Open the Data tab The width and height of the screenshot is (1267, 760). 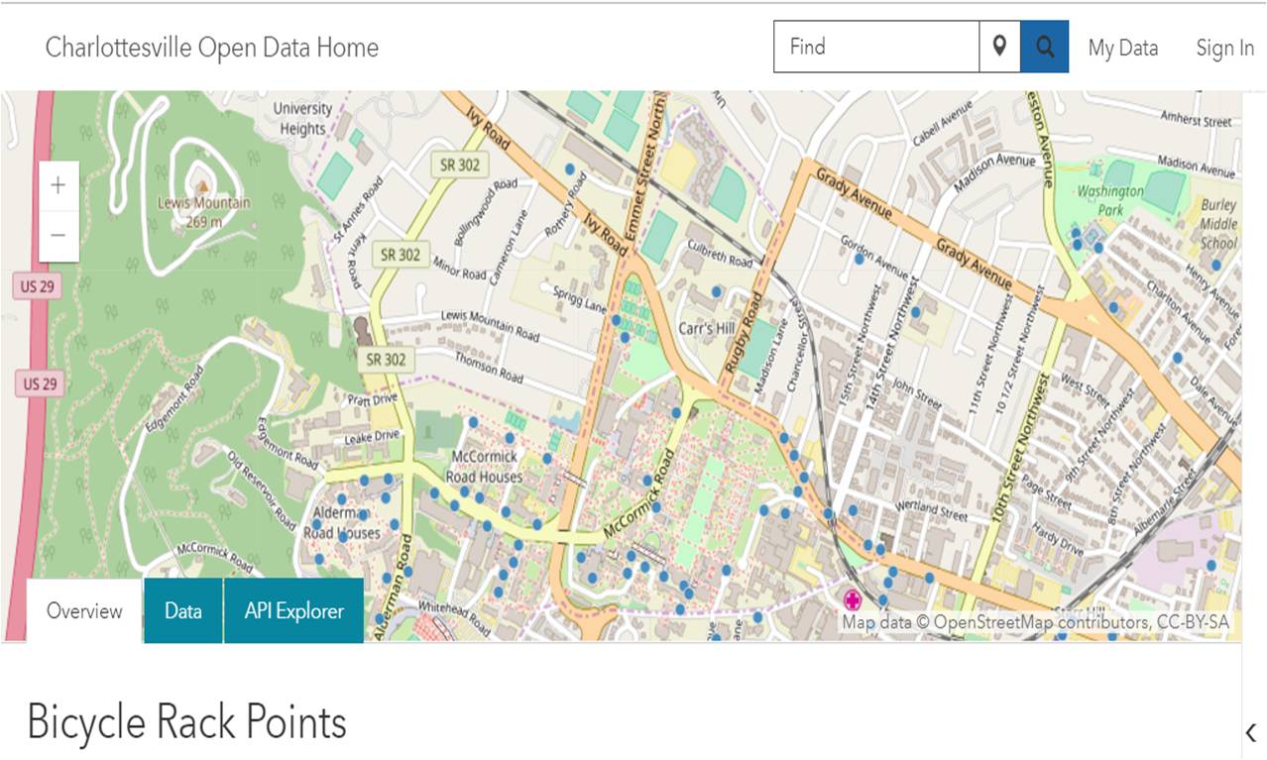coord(183,610)
